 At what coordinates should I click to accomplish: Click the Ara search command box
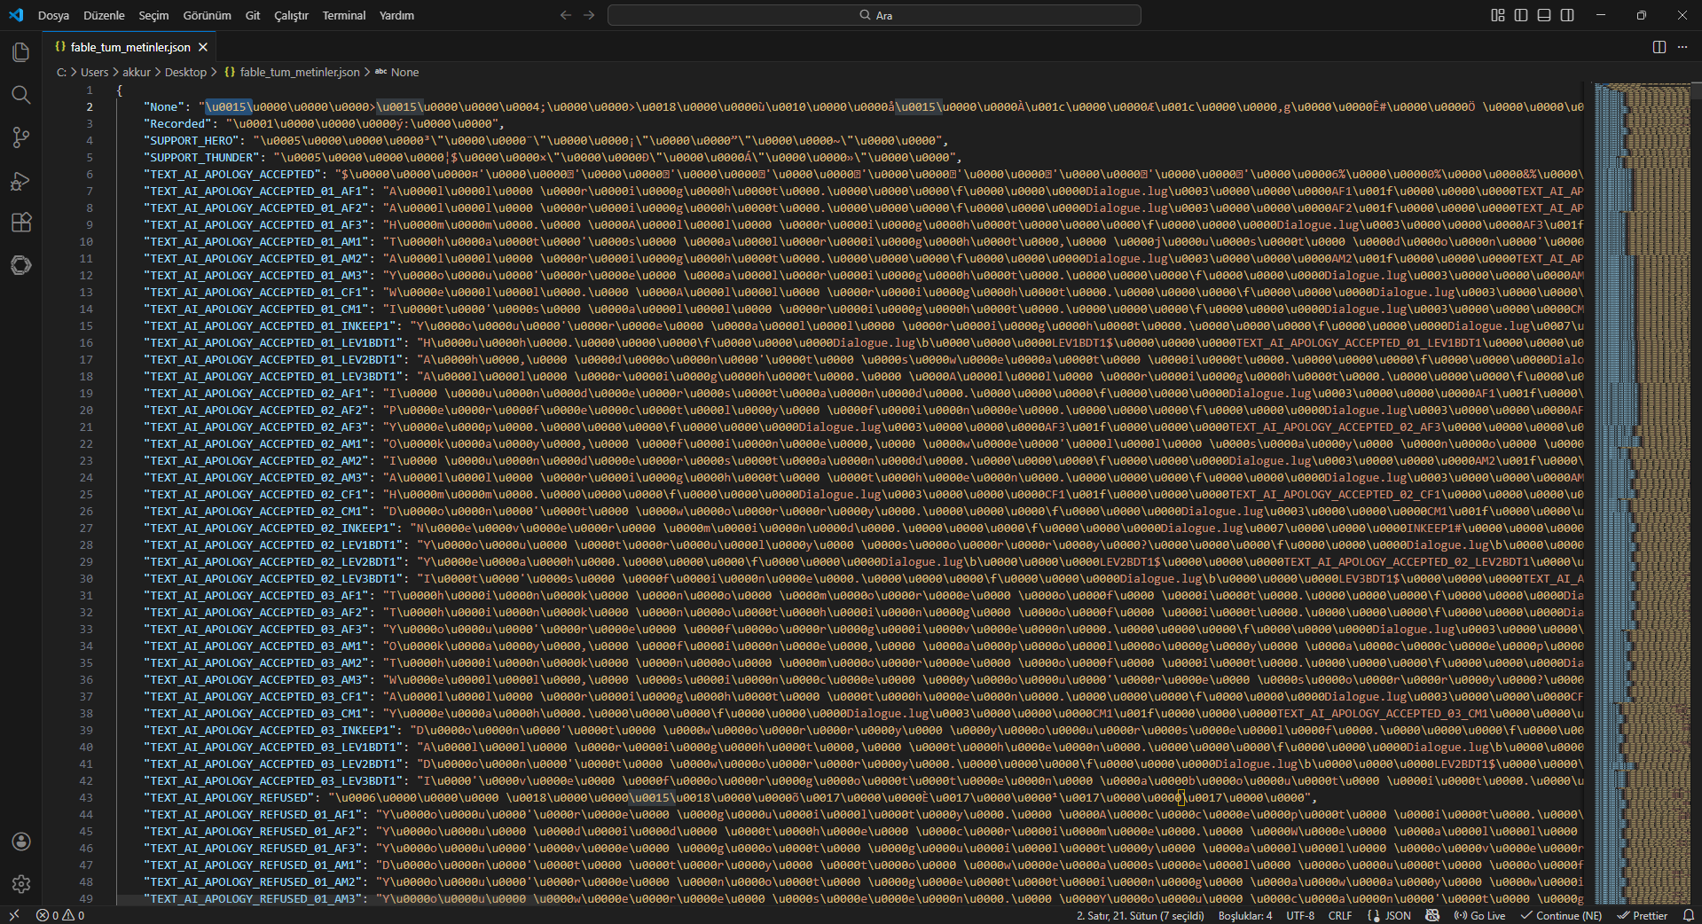874,15
